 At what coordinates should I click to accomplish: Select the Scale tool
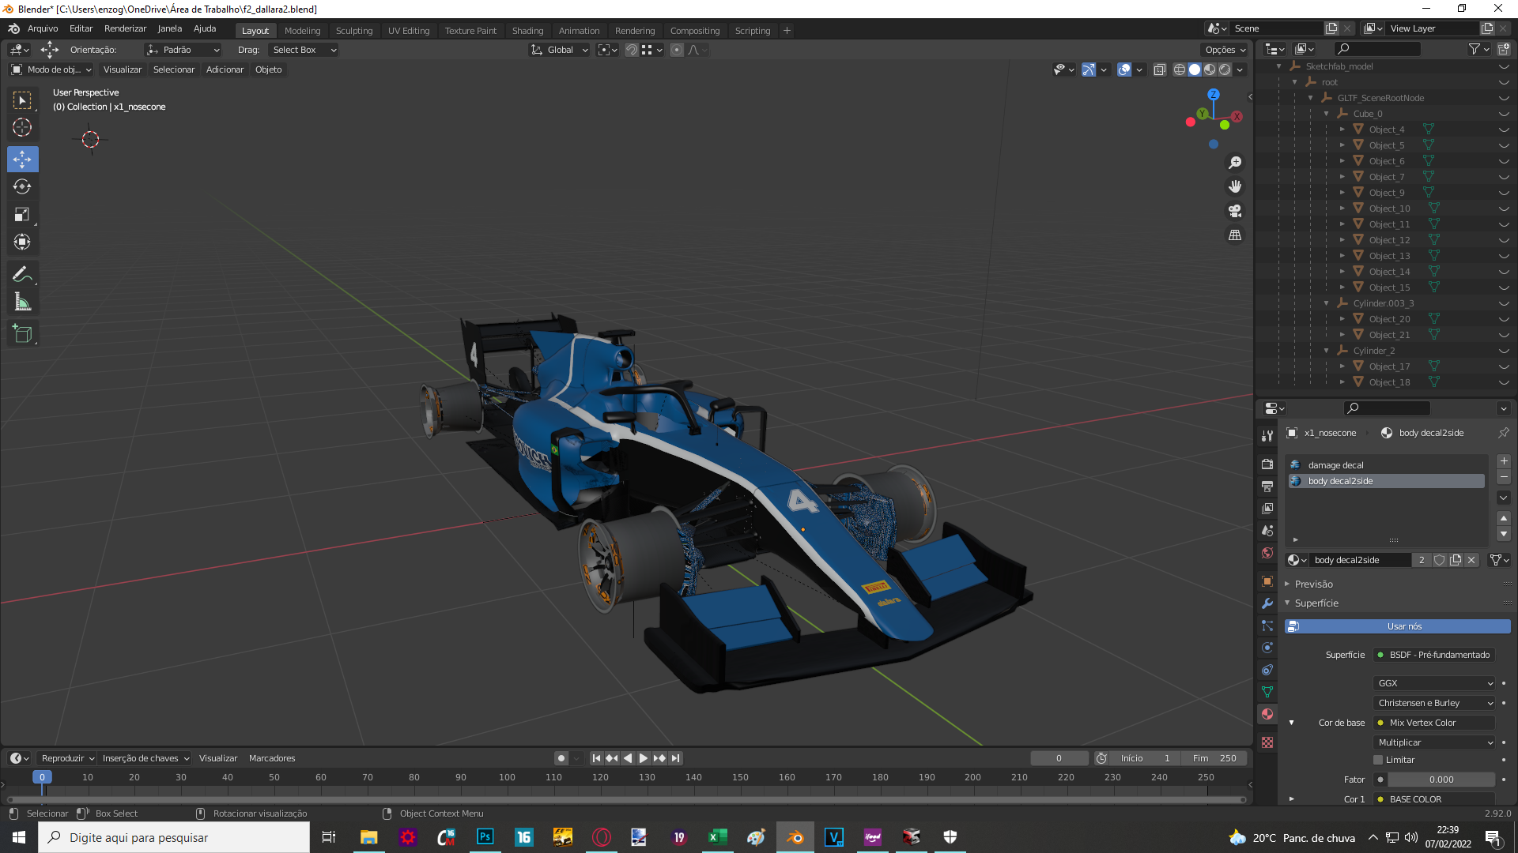pos(22,215)
